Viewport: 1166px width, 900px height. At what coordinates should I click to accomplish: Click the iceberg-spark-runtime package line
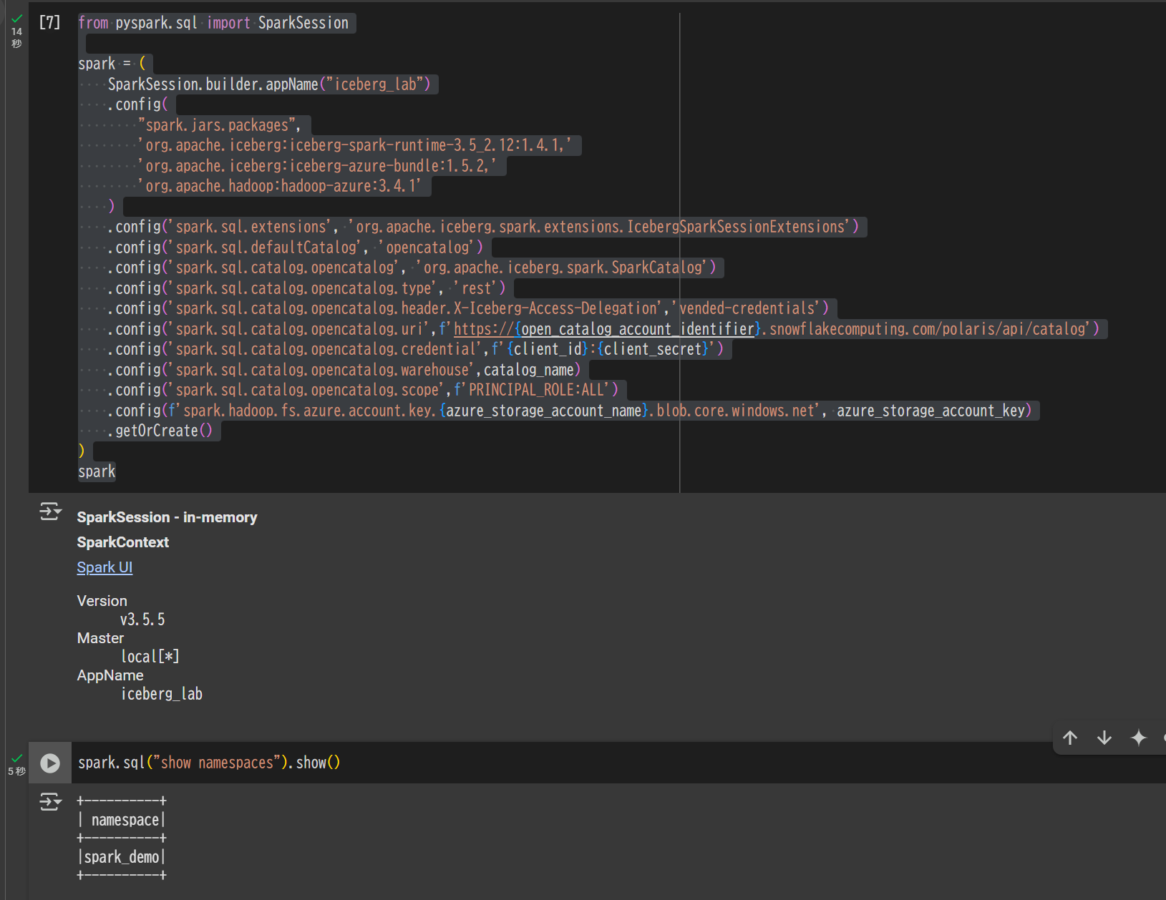(x=355, y=145)
